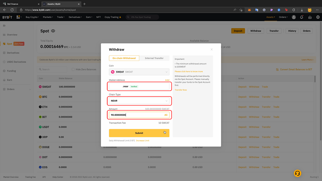View site security lock info
This screenshot has height=181, width=322.
pos(21,10)
